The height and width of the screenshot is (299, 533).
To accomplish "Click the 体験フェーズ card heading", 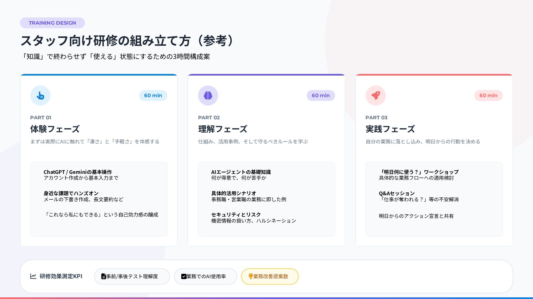I will (x=55, y=129).
